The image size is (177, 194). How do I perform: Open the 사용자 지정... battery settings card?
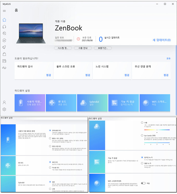[x=30, y=103]
